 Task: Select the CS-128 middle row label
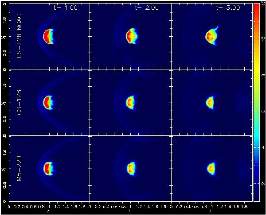coord(19,102)
